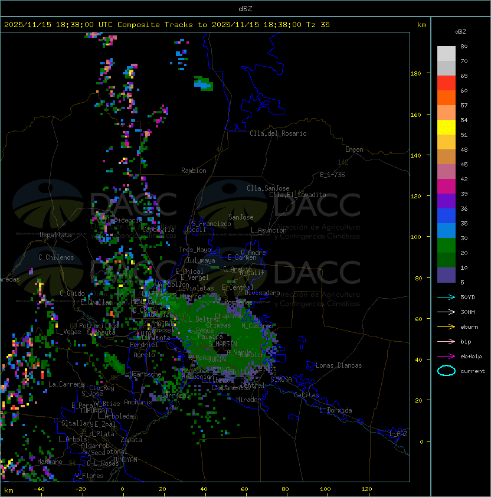This screenshot has width=491, height=497.
Task: Click the 'dBZ' title at top center
Action: [x=245, y=8]
